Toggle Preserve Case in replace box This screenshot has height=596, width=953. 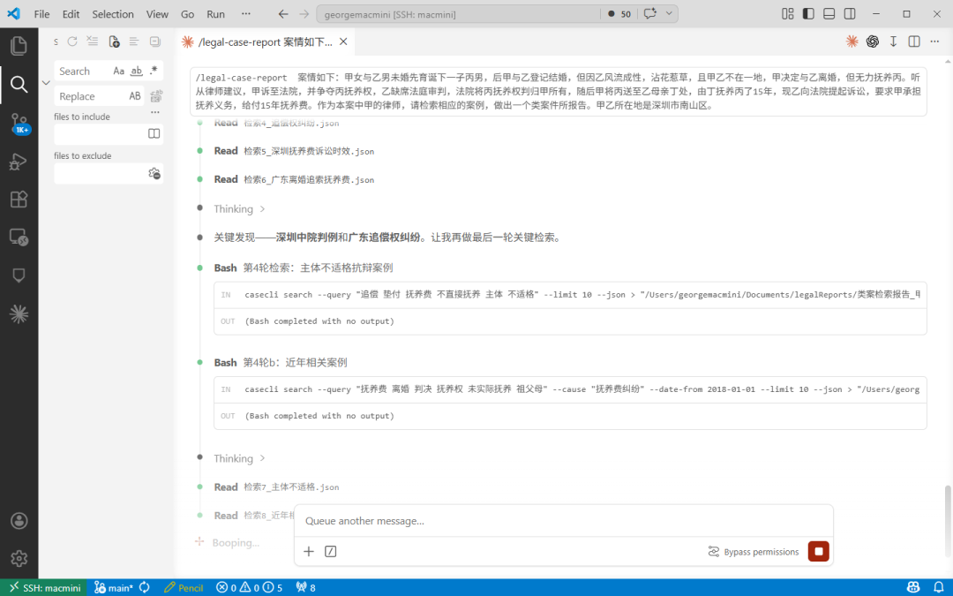point(134,96)
